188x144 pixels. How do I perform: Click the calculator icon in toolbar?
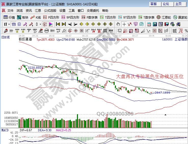tap(155, 24)
